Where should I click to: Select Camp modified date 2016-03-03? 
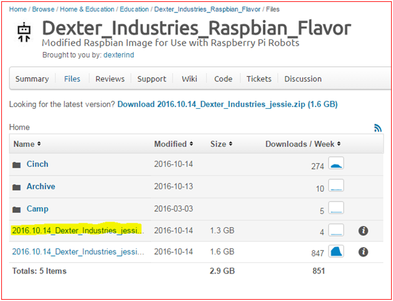pos(173,209)
